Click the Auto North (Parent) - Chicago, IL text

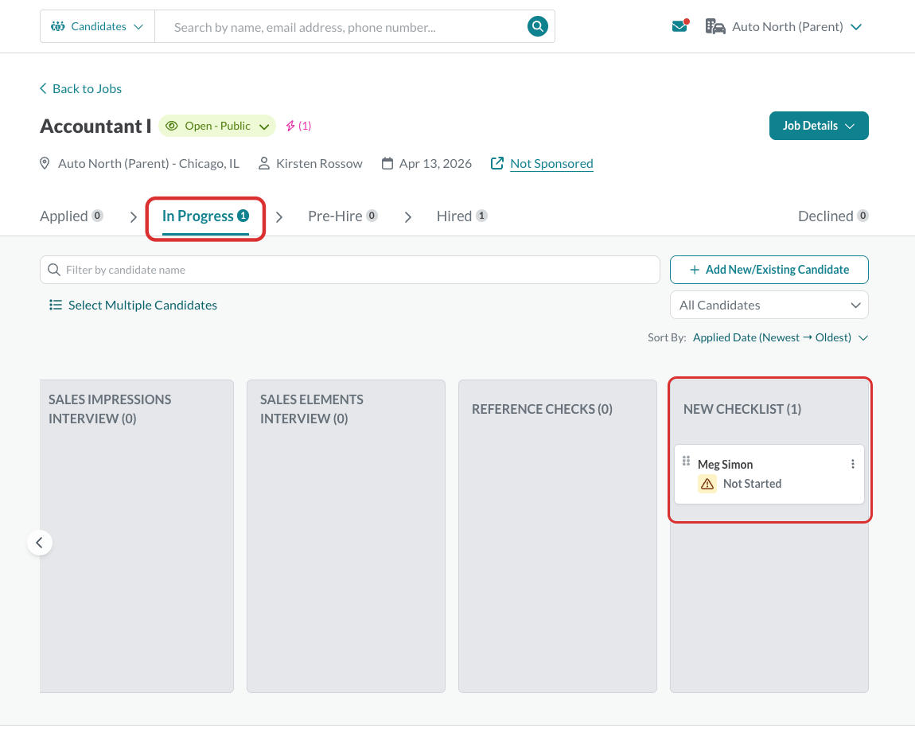coord(149,163)
